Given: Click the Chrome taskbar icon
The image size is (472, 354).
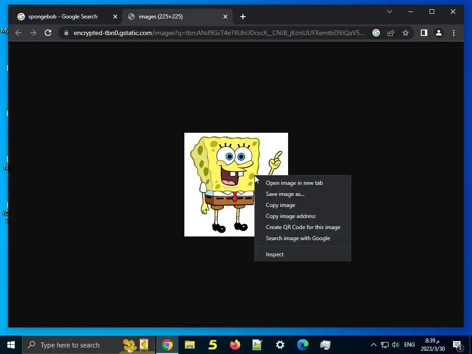Looking at the screenshot, I should (x=167, y=345).
